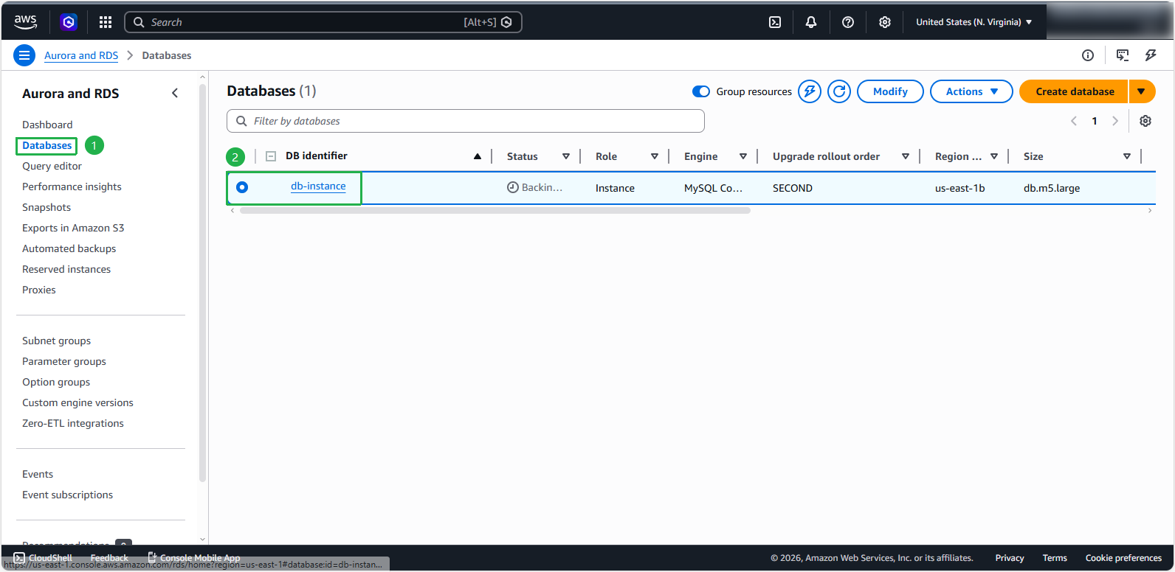The width and height of the screenshot is (1175, 572).
Task: Collapse the Aurora and RDS sidebar
Action: point(175,93)
